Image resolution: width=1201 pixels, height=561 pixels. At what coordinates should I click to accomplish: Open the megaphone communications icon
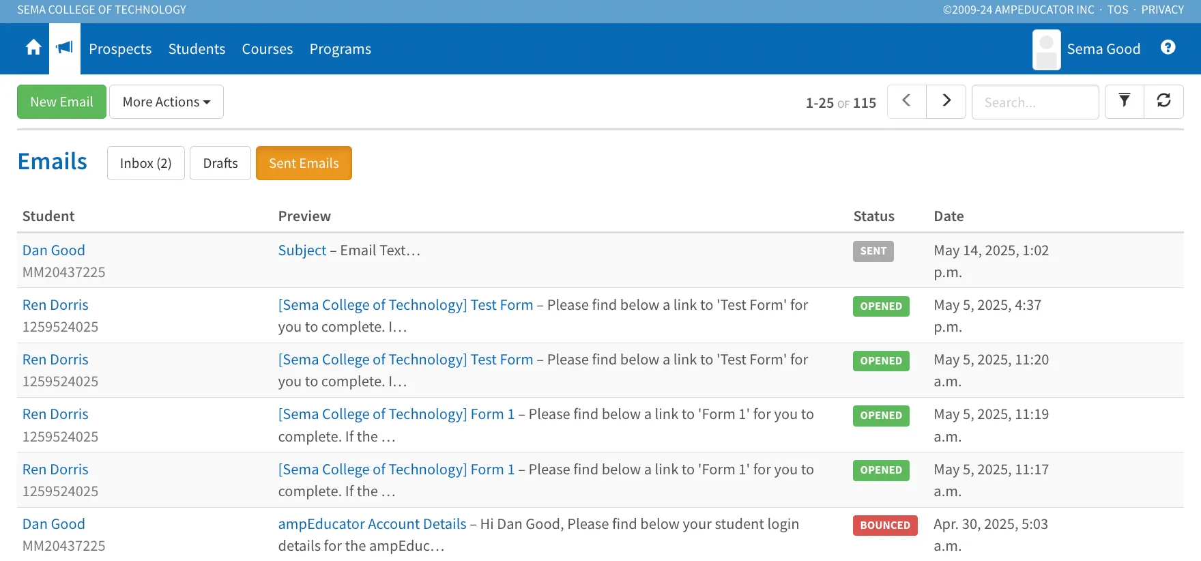(x=65, y=48)
